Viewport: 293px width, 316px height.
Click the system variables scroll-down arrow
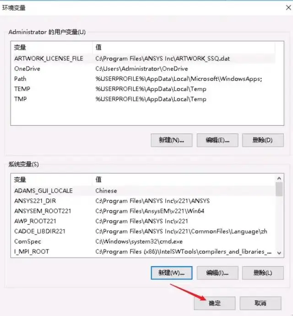click(279, 253)
